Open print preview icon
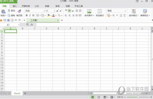This screenshot has width=153, height=99. tap(12, 20)
